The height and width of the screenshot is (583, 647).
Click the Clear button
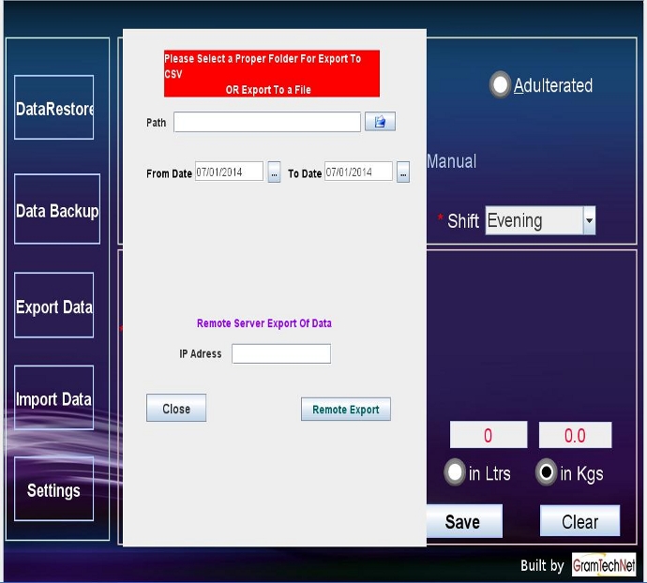[579, 521]
